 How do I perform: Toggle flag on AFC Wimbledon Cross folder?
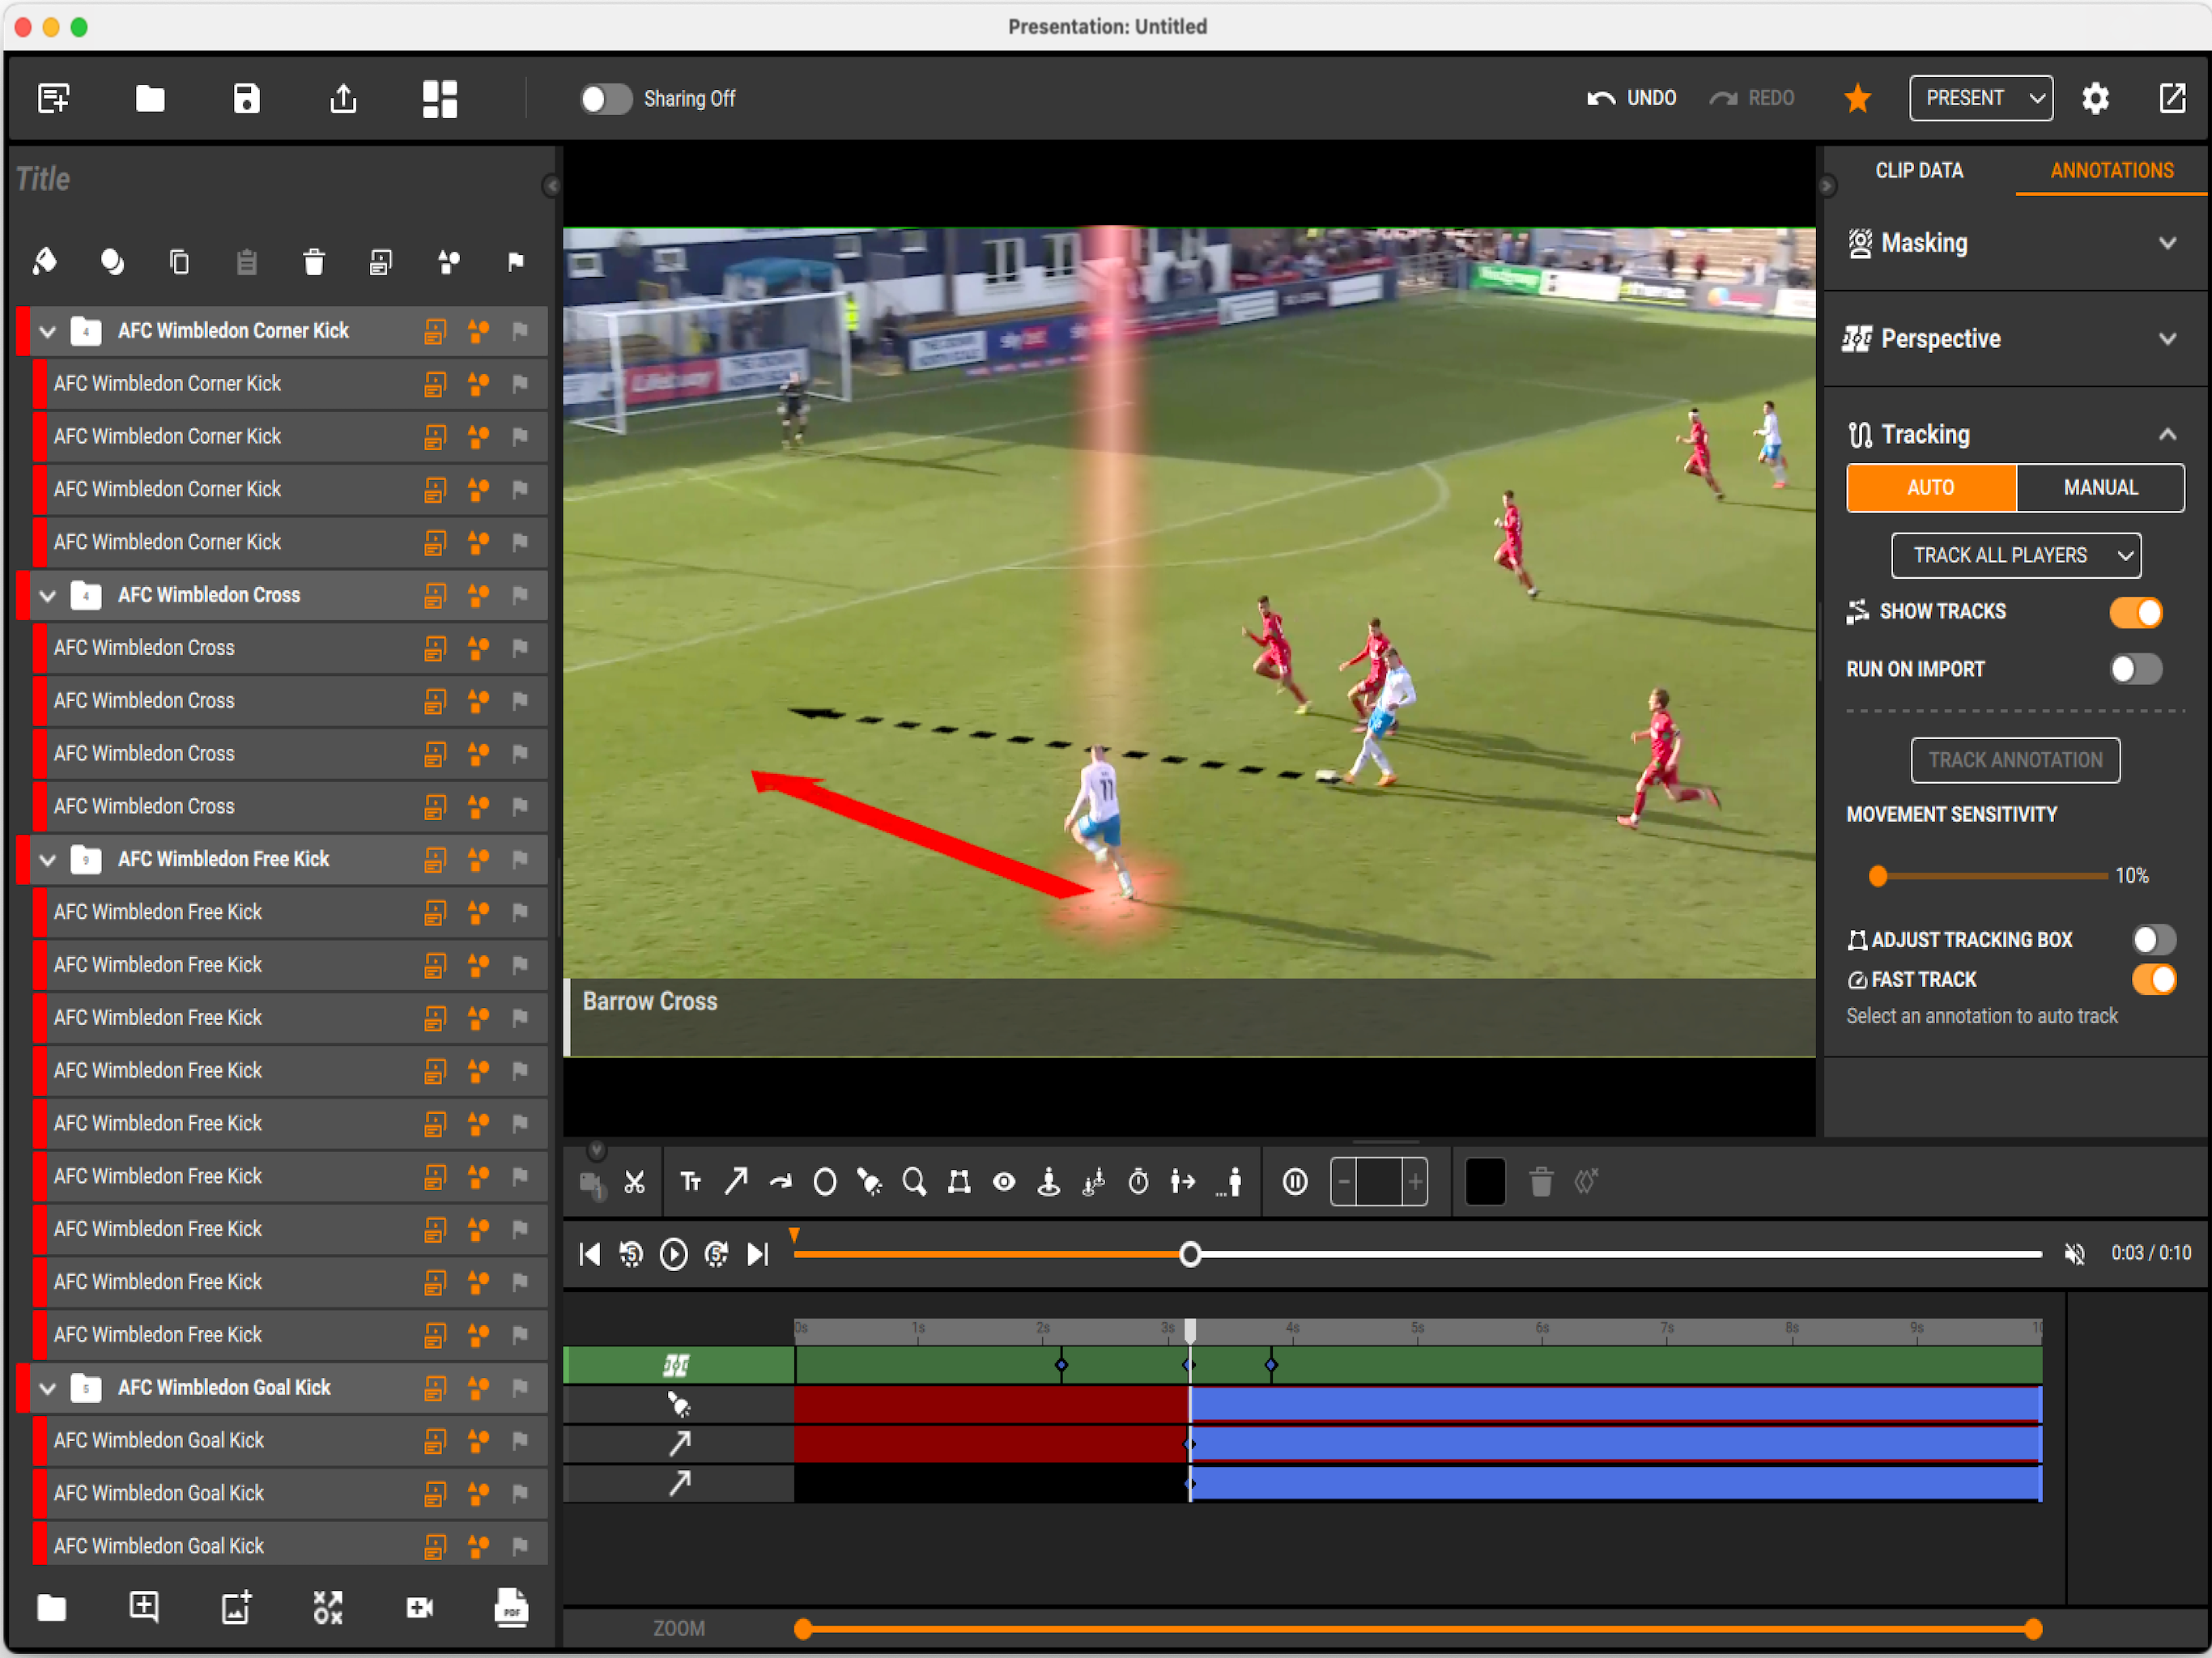pos(520,595)
